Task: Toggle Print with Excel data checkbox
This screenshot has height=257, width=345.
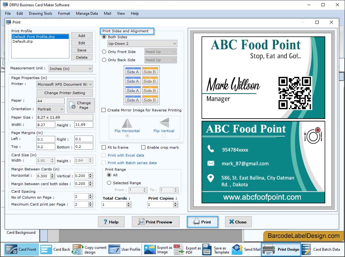Action: 104,155
